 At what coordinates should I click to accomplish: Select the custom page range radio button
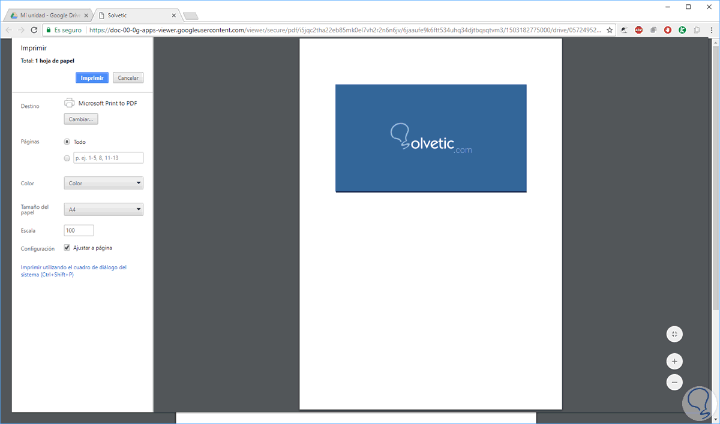point(67,158)
